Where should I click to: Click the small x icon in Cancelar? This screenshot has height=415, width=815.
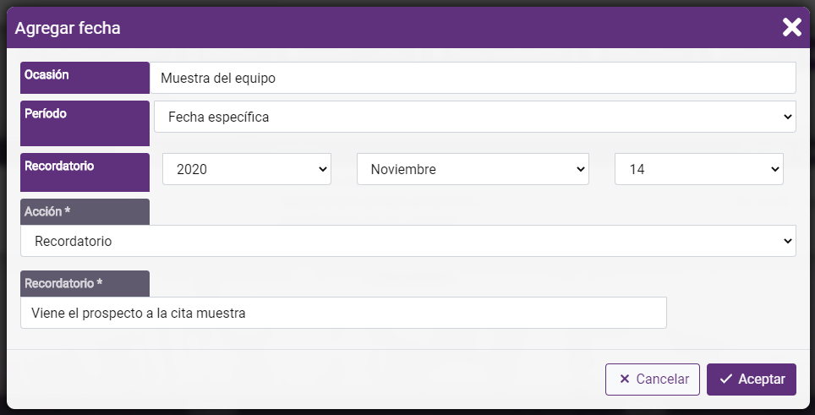(625, 380)
